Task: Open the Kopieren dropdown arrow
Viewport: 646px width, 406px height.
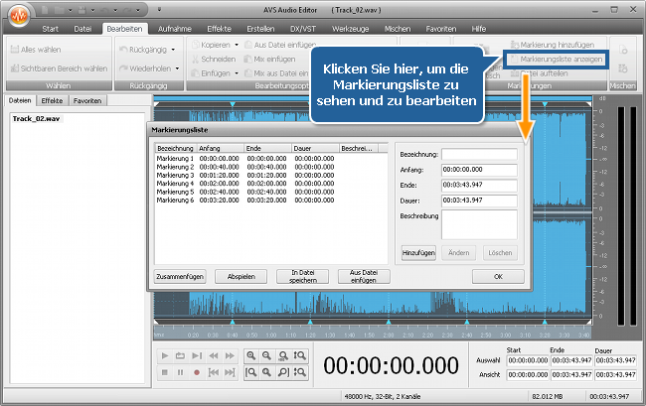Action: click(237, 46)
